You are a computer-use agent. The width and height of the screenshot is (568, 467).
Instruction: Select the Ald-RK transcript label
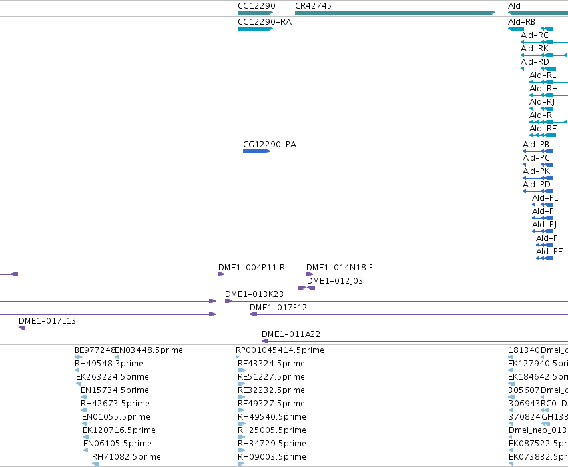[535, 49]
